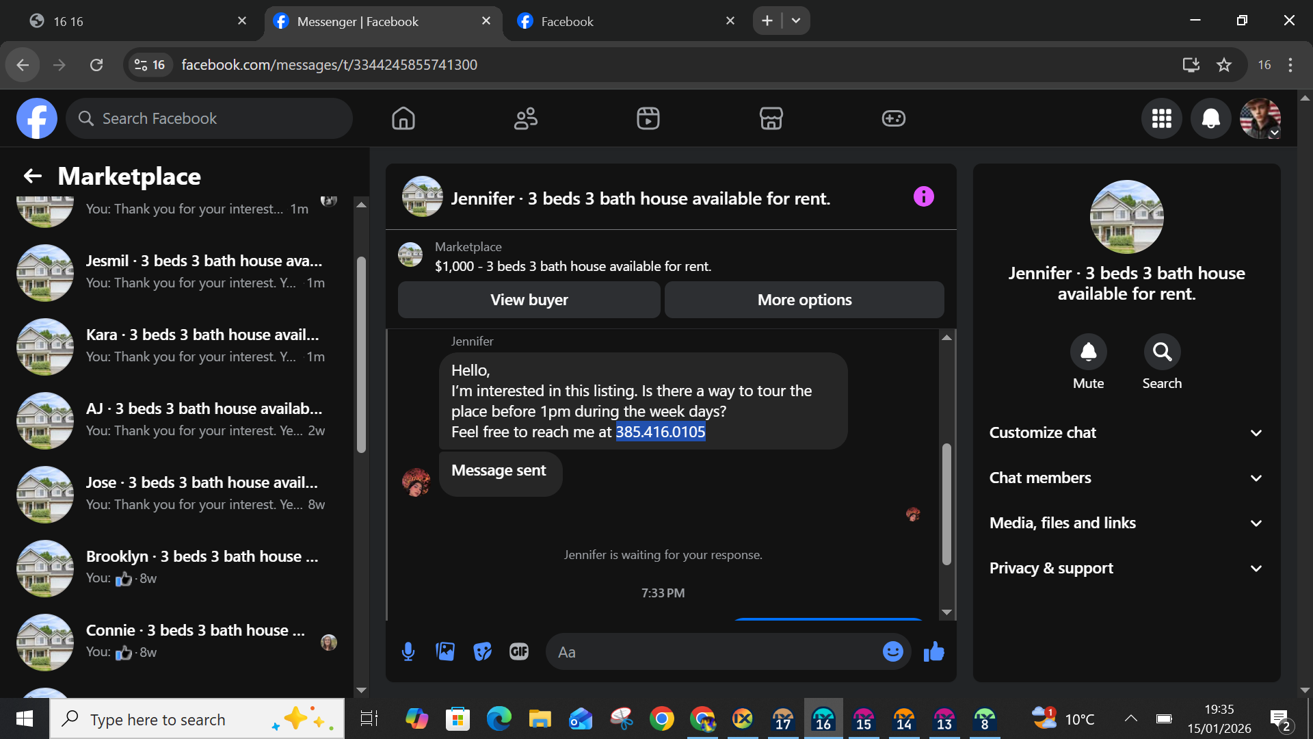
Task: Open the GIF picker
Action: coord(519,651)
